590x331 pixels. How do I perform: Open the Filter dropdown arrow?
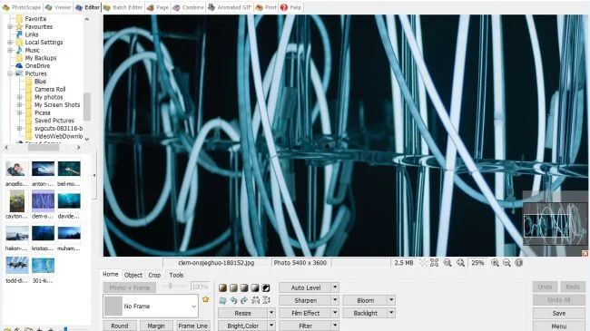click(335, 326)
